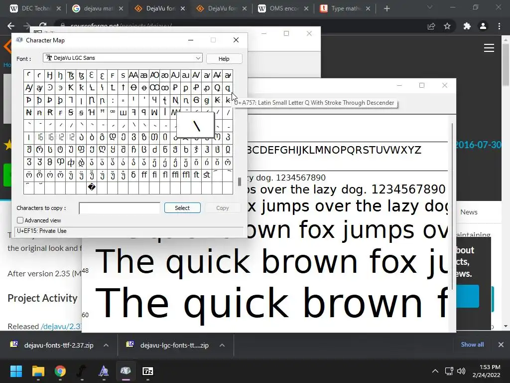This screenshot has height=383, width=510.
Task: Show hidden system tray icons
Action: (x=435, y=371)
